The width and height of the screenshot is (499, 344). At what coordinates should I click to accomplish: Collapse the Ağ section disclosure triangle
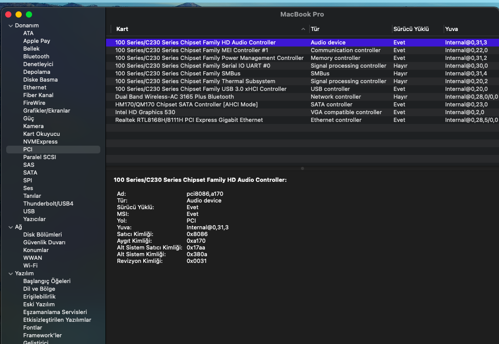click(x=10, y=227)
